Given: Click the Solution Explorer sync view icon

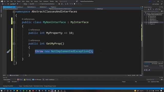Looking at the screenshot, I should click(x=156, y=9).
